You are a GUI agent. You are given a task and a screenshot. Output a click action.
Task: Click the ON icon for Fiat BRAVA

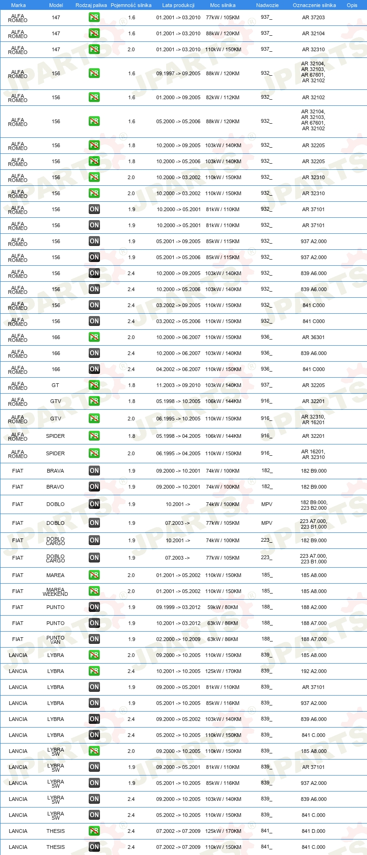click(94, 471)
